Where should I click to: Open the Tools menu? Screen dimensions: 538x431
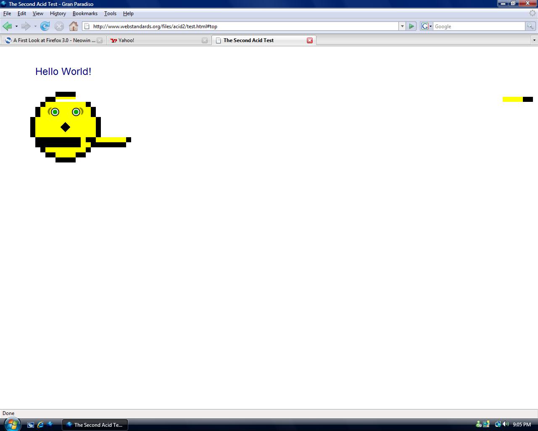[x=110, y=13]
